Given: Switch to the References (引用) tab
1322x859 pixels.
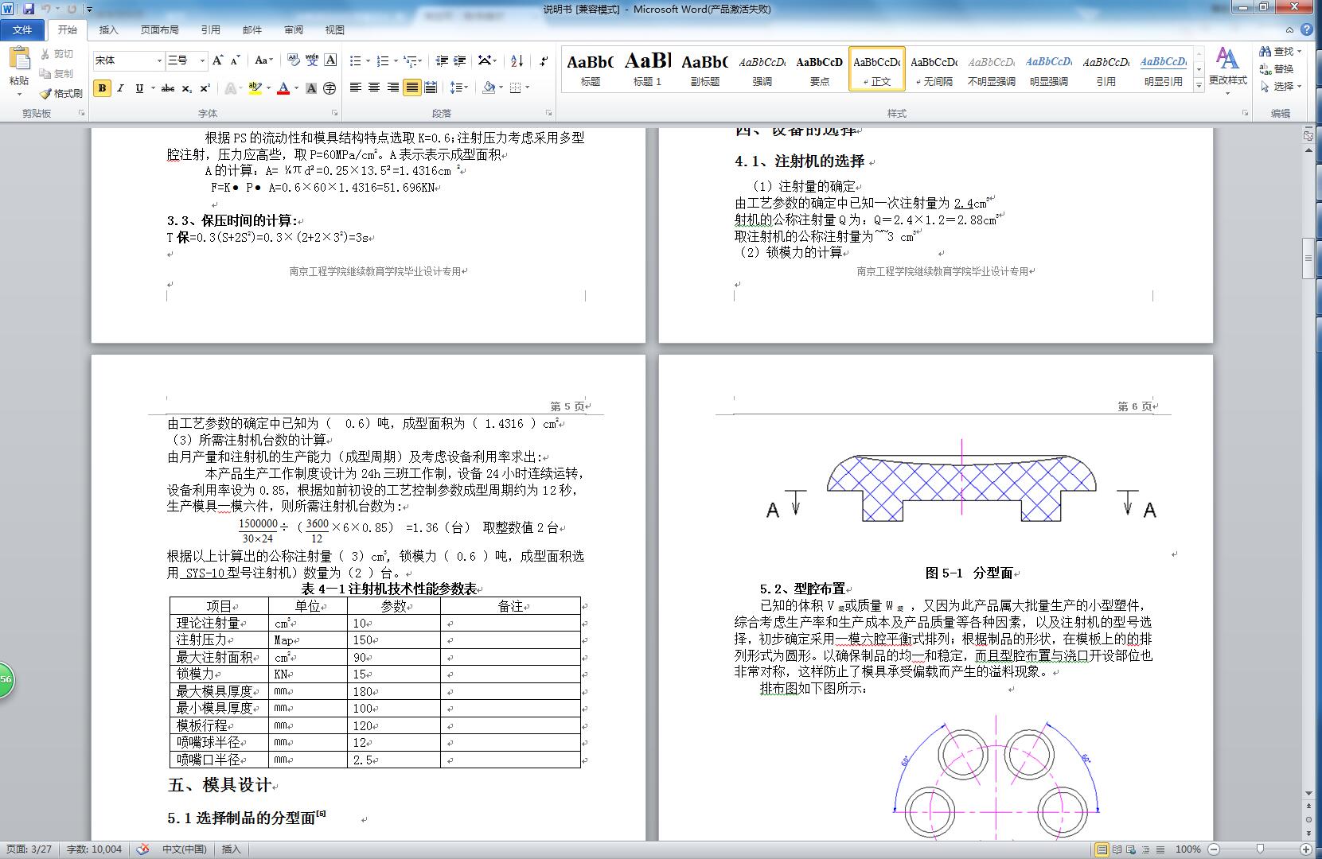Looking at the screenshot, I should pyautogui.click(x=211, y=29).
